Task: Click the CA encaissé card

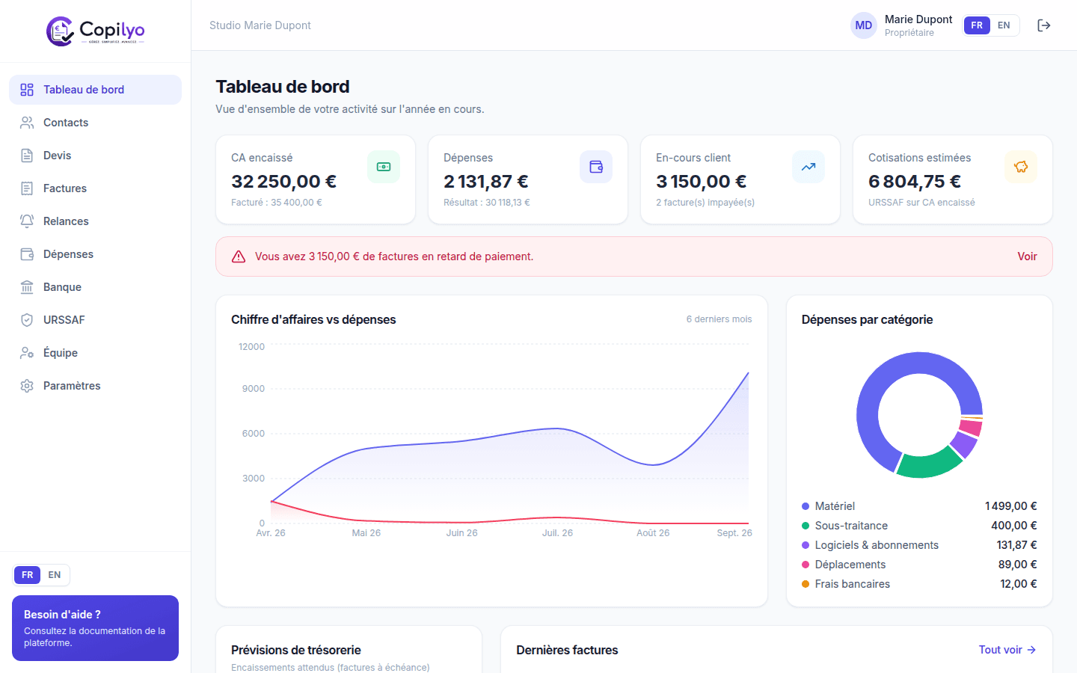Action: pos(316,179)
